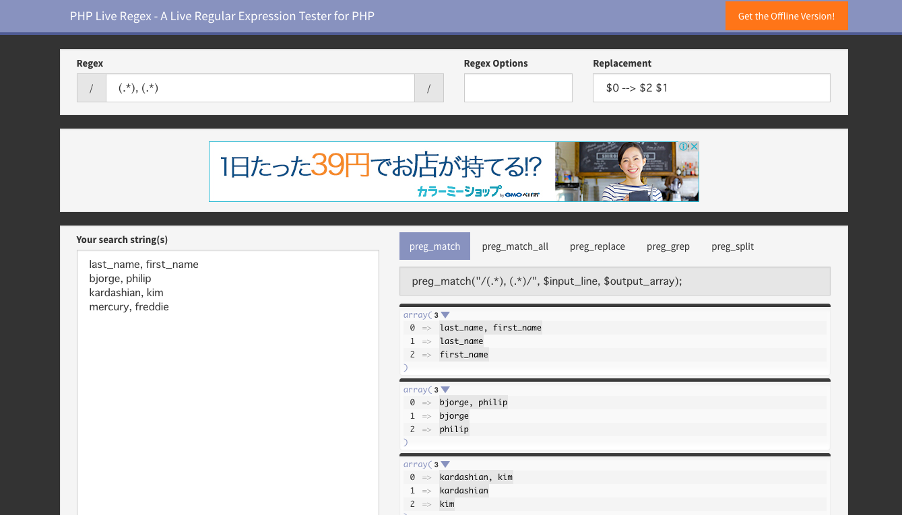The width and height of the screenshot is (902, 515).
Task: Switch to the preg_match_all tab
Action: click(x=515, y=246)
